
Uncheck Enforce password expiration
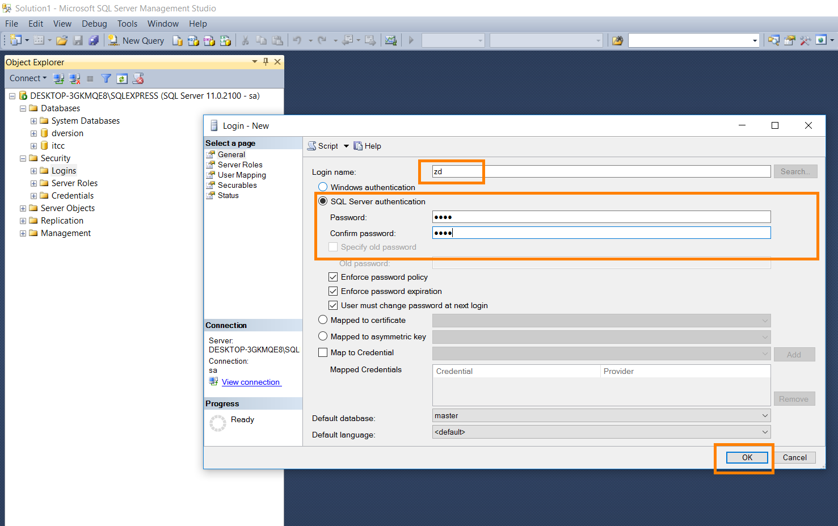[333, 291]
